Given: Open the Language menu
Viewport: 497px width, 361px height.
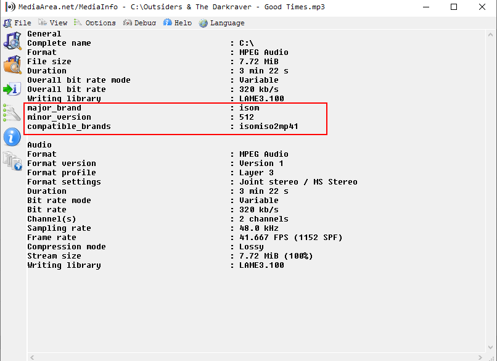Looking at the screenshot, I should click(221, 23).
